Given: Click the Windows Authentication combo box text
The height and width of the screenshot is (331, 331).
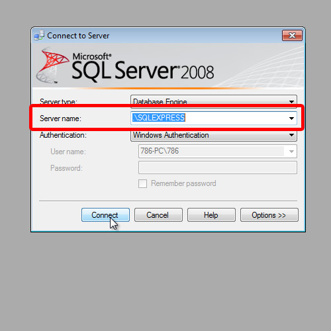Looking at the screenshot, I should pos(171,135).
